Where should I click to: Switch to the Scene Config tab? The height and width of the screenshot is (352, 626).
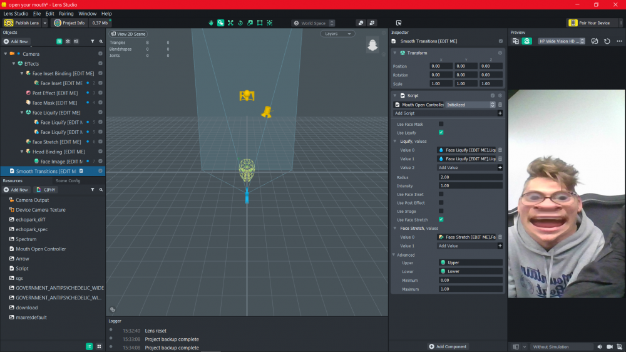pos(68,180)
